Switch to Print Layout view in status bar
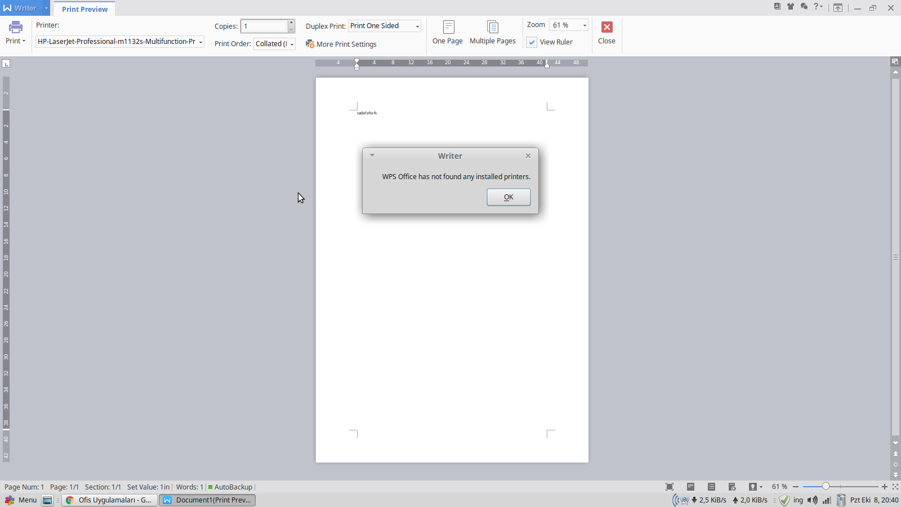Viewport: 901px width, 507px height. 690,487
